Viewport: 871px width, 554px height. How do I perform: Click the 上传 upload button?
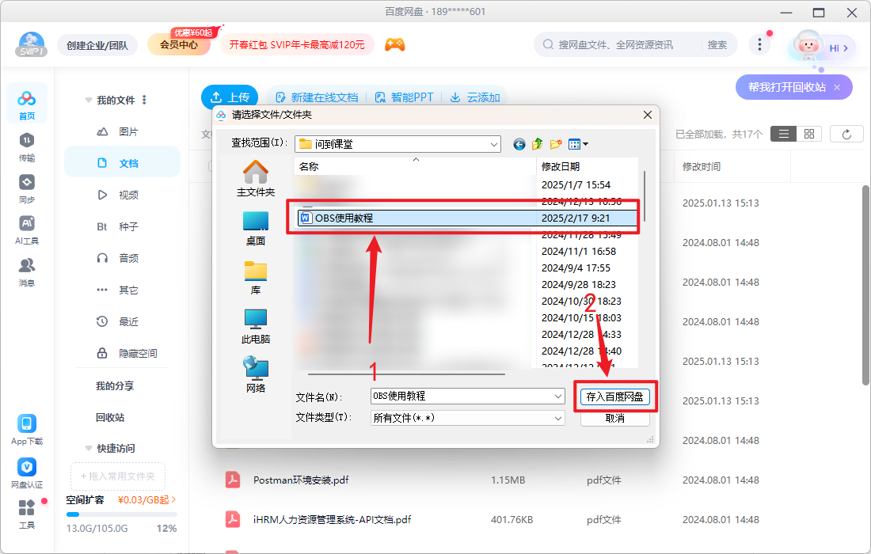230,97
